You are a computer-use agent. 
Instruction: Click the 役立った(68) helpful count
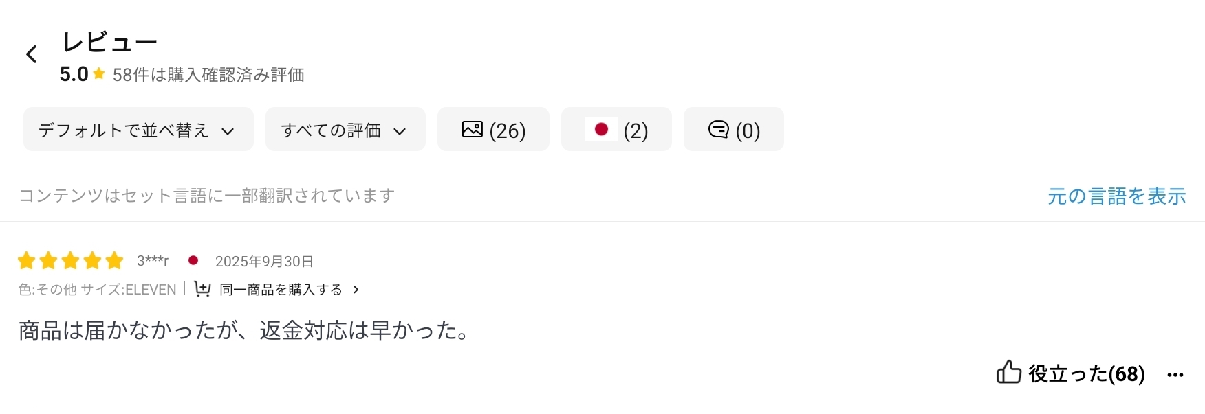[1085, 373]
